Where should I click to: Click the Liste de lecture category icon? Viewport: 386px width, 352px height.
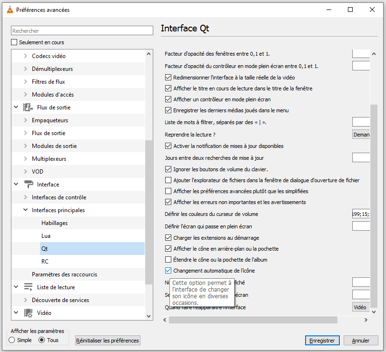[x=28, y=287]
